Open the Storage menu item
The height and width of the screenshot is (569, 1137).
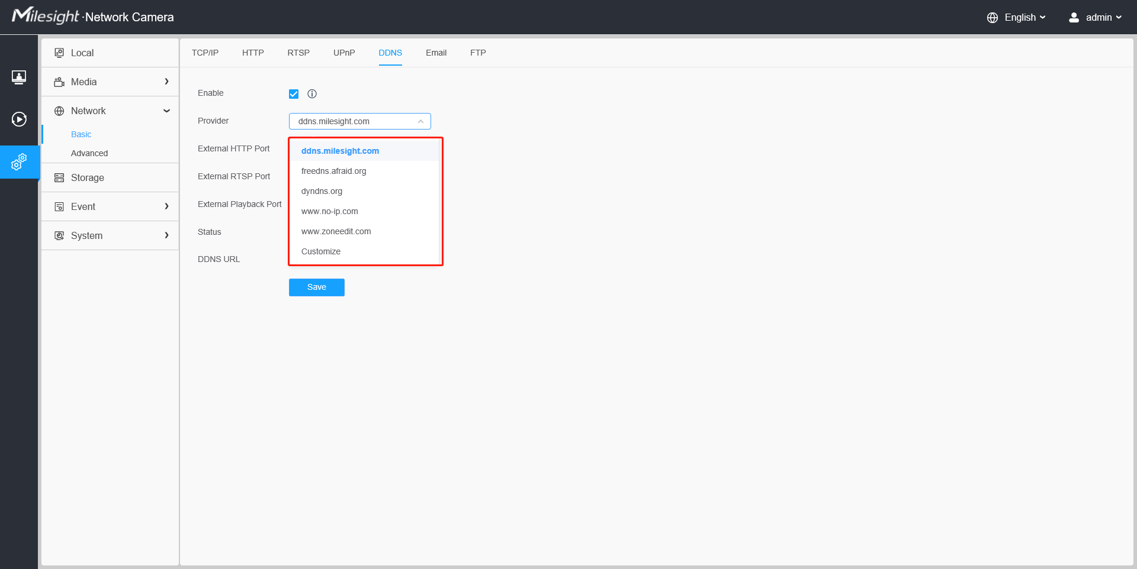[110, 177]
